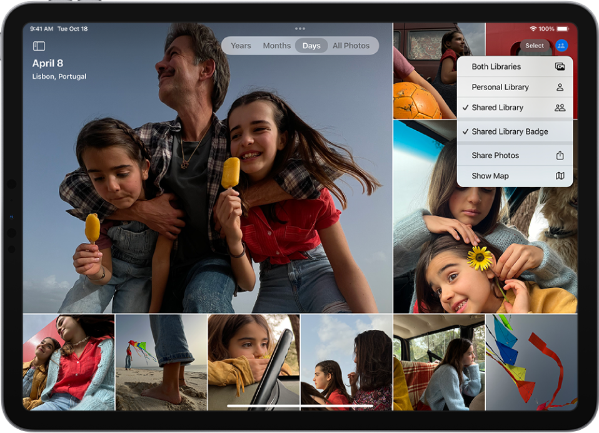This screenshot has height=433, width=599.
Task: Tap the Select button
Action: [x=534, y=46]
